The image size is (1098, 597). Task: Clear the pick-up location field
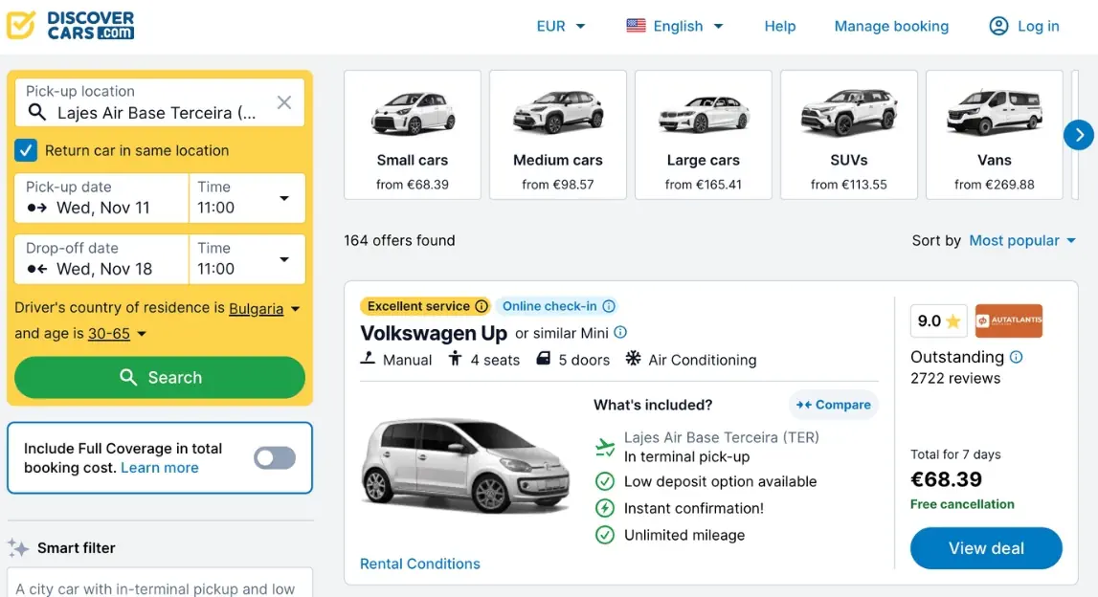pos(283,103)
